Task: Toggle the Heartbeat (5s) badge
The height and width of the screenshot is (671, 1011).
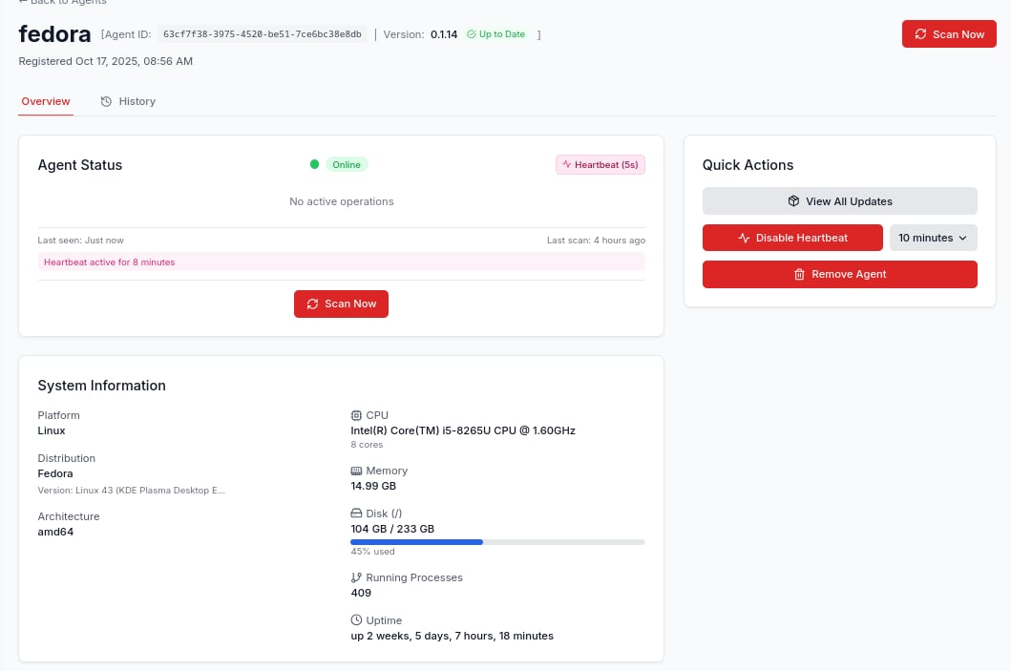Action: coord(600,164)
